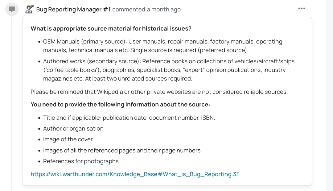The height and width of the screenshot is (191, 333).
Task: Select the "Author or organisation" bullet item
Action: pyautogui.click(x=73, y=129)
